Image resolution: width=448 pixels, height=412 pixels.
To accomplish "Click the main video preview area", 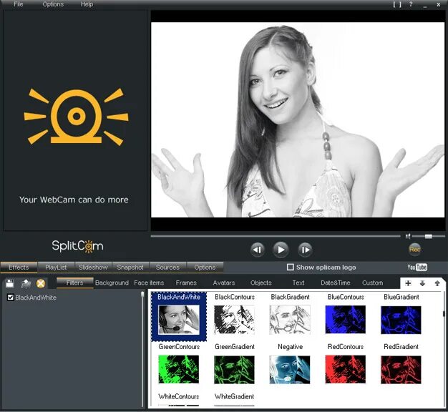I will [x=298, y=120].
